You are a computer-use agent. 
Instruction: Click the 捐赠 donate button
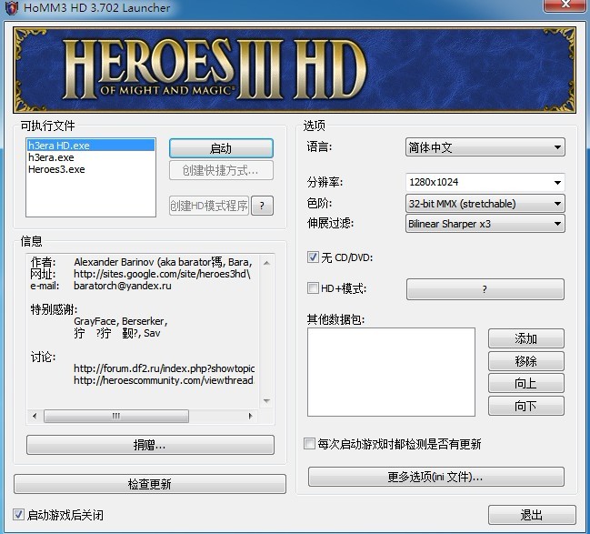[x=150, y=445]
